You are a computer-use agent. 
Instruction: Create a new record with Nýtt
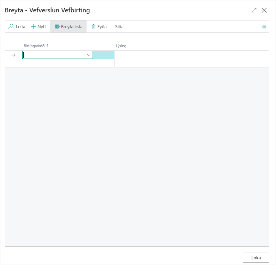pos(39,26)
